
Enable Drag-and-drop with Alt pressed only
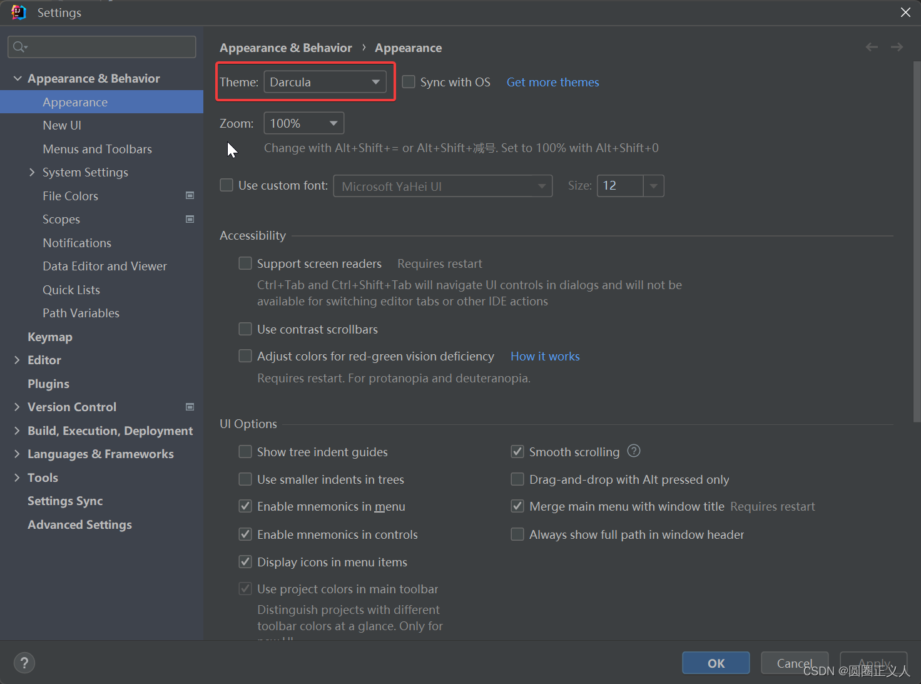(517, 479)
